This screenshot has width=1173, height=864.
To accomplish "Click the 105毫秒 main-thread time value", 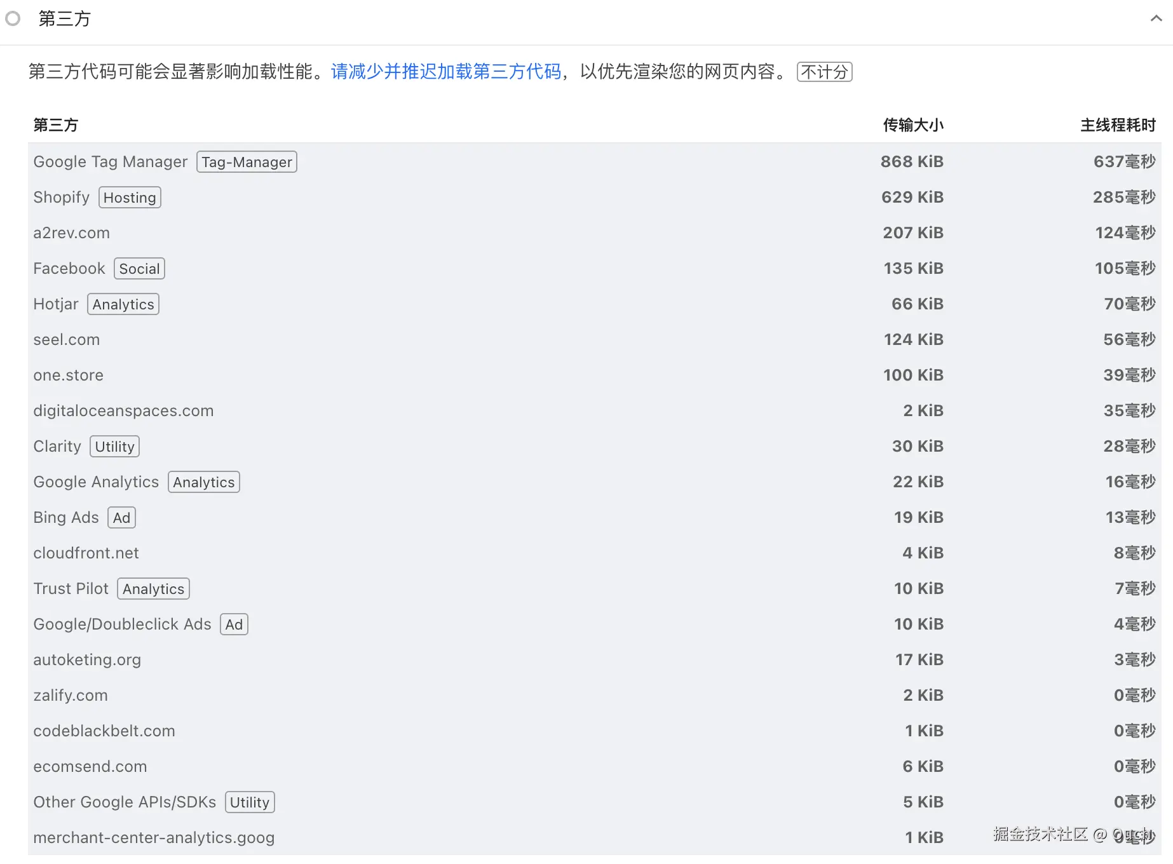I will click(x=1125, y=269).
